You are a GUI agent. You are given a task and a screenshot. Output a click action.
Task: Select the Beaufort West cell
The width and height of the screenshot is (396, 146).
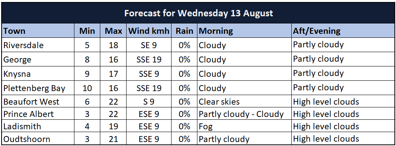click(38, 101)
